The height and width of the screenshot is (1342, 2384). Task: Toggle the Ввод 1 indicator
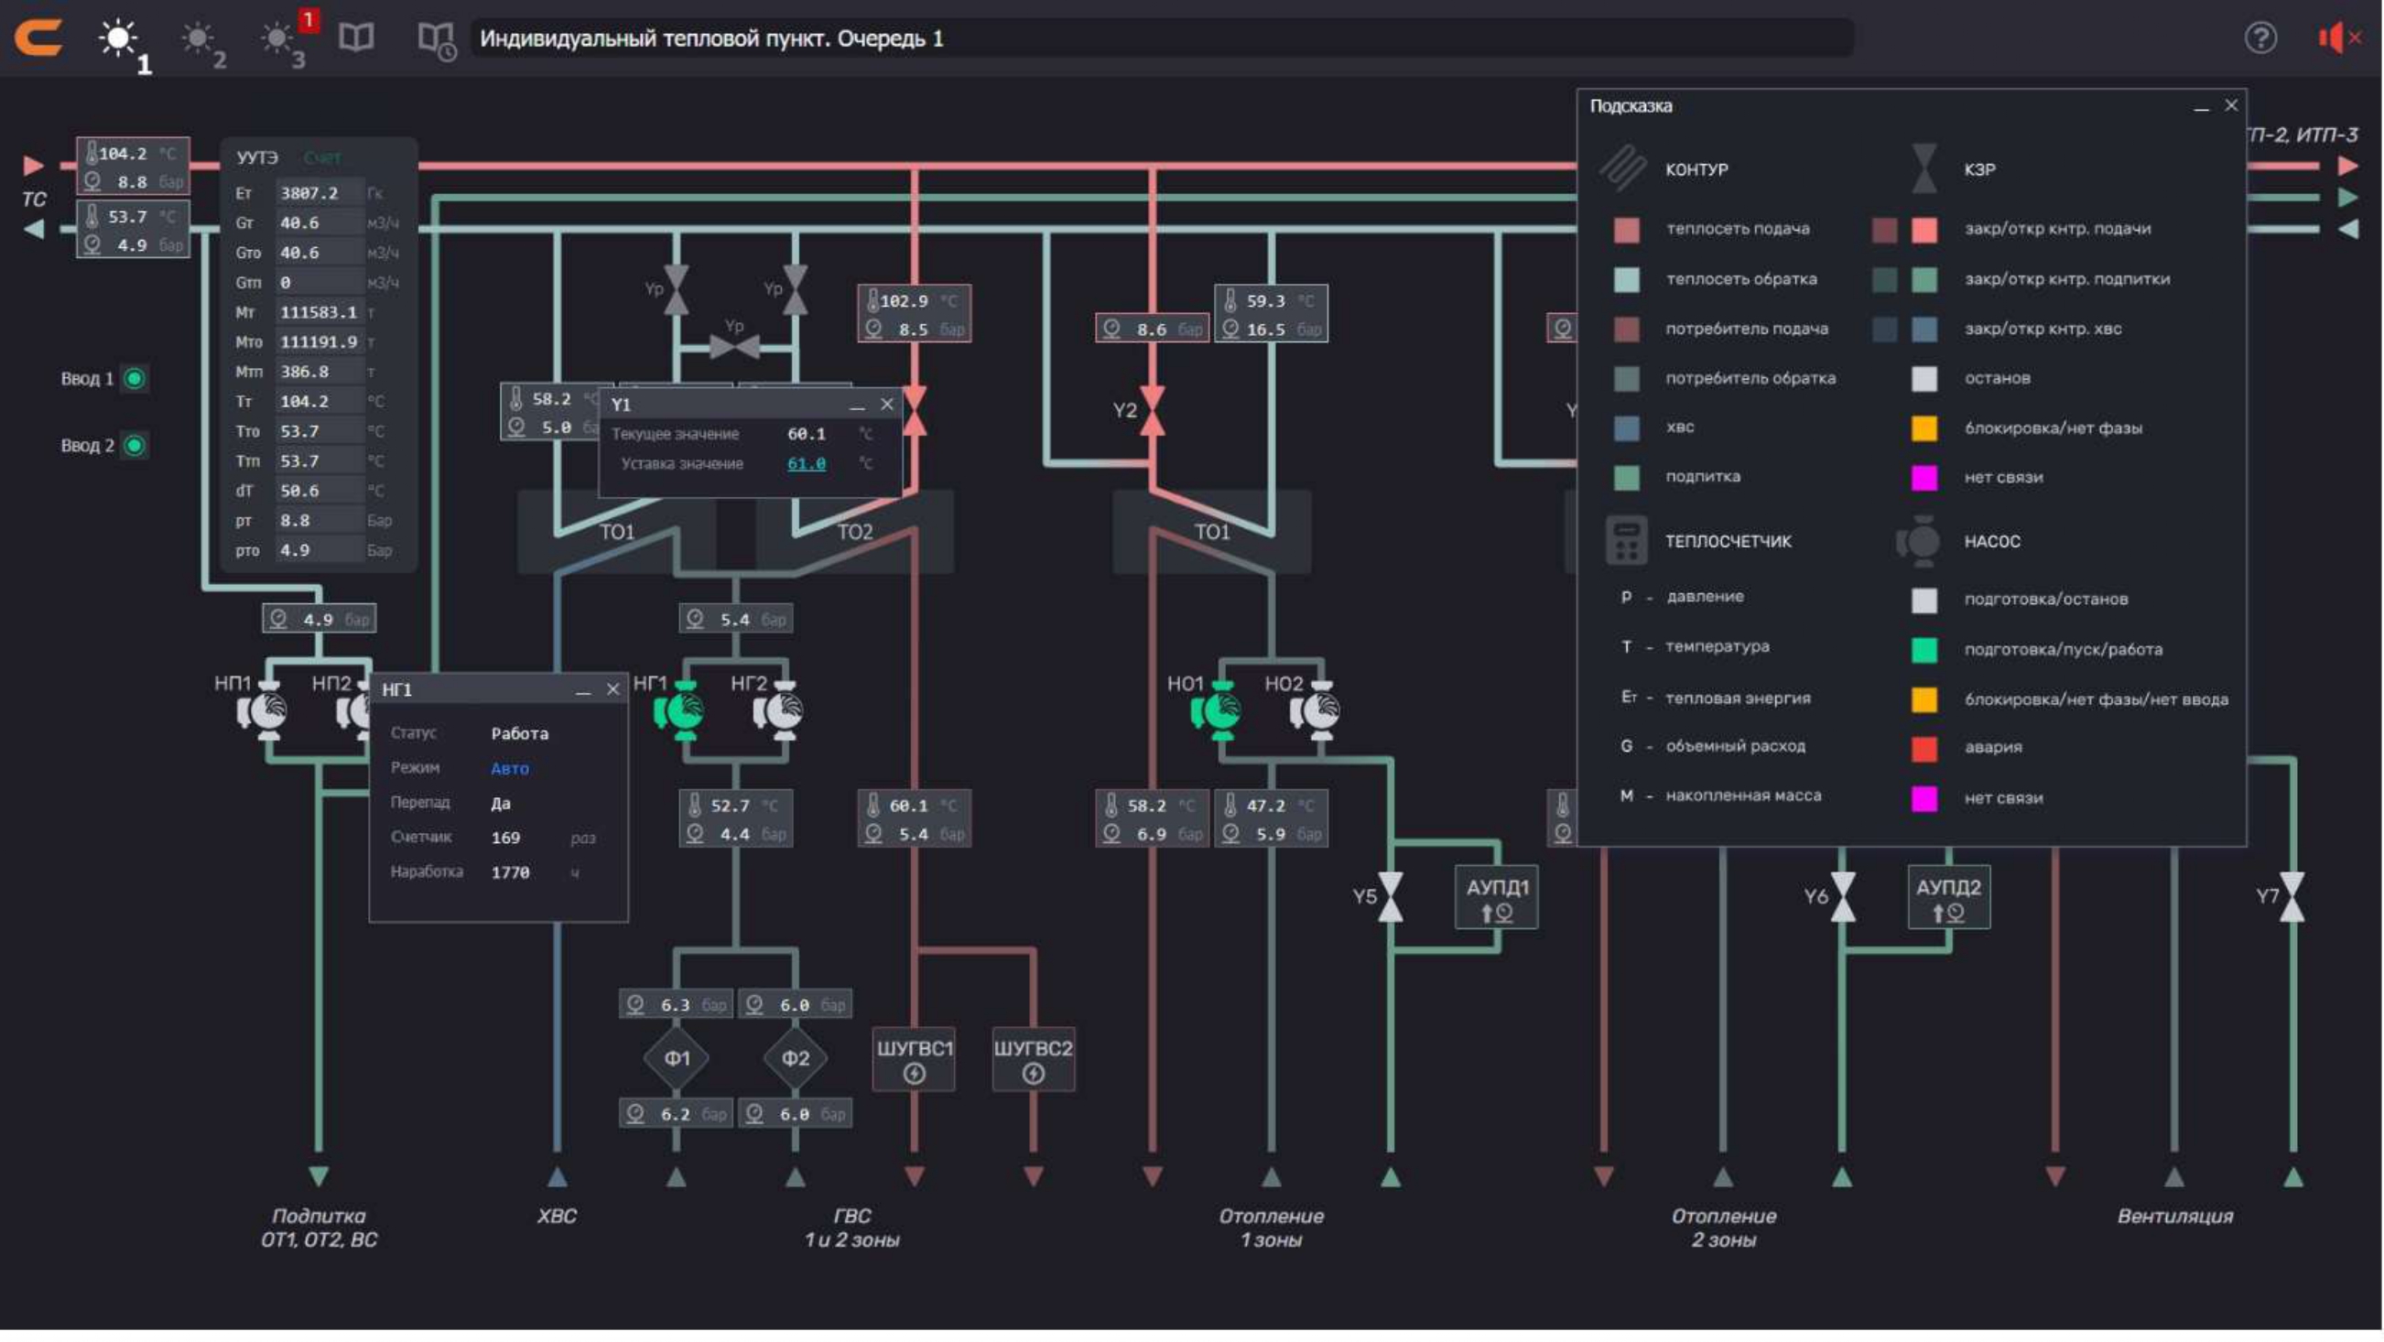(135, 379)
